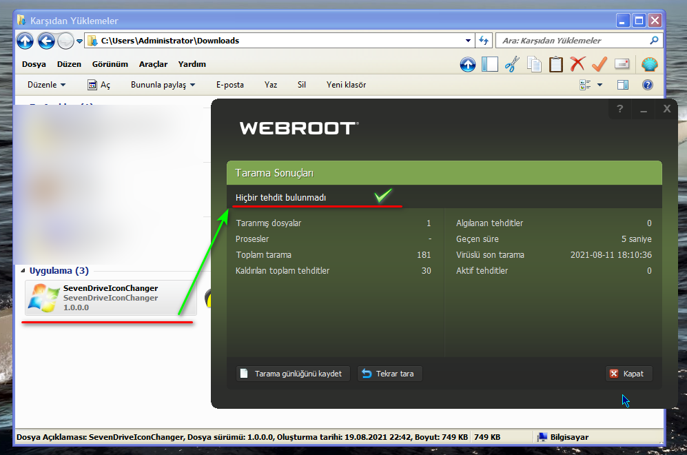The height and width of the screenshot is (455, 687).
Task: Click the 'Taranmış dosyalar' label
Action: (x=269, y=223)
